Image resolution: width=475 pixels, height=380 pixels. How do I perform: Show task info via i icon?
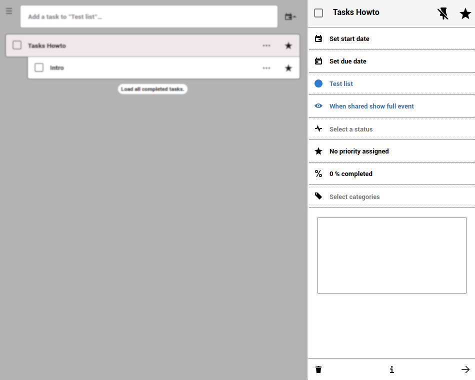[391, 369]
